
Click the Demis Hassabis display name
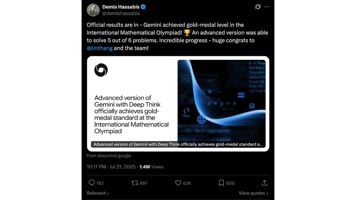[x=120, y=7]
